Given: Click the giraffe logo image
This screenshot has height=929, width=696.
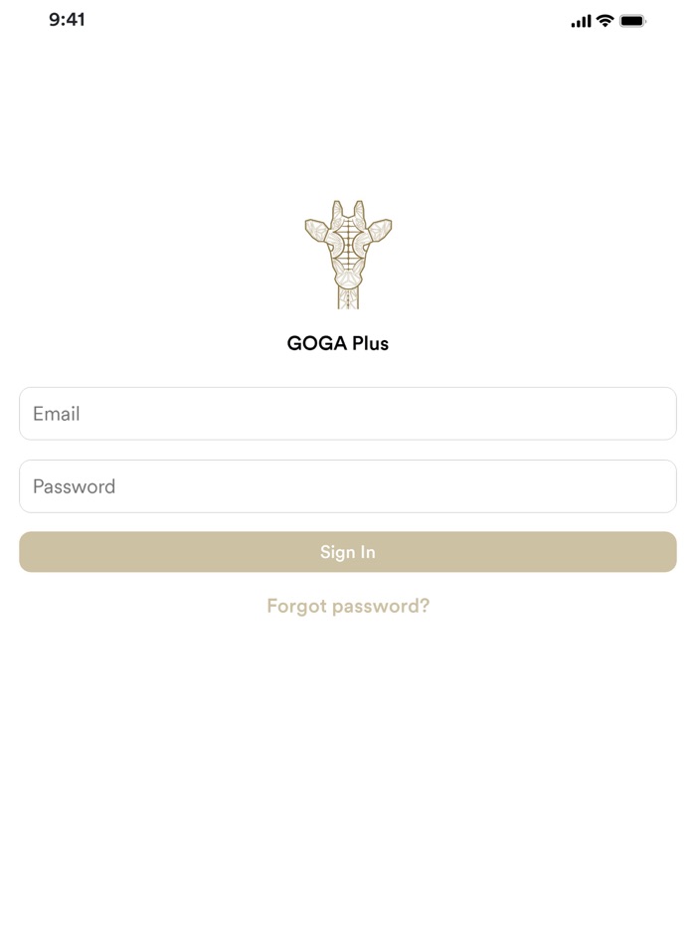Looking at the screenshot, I should 348,254.
